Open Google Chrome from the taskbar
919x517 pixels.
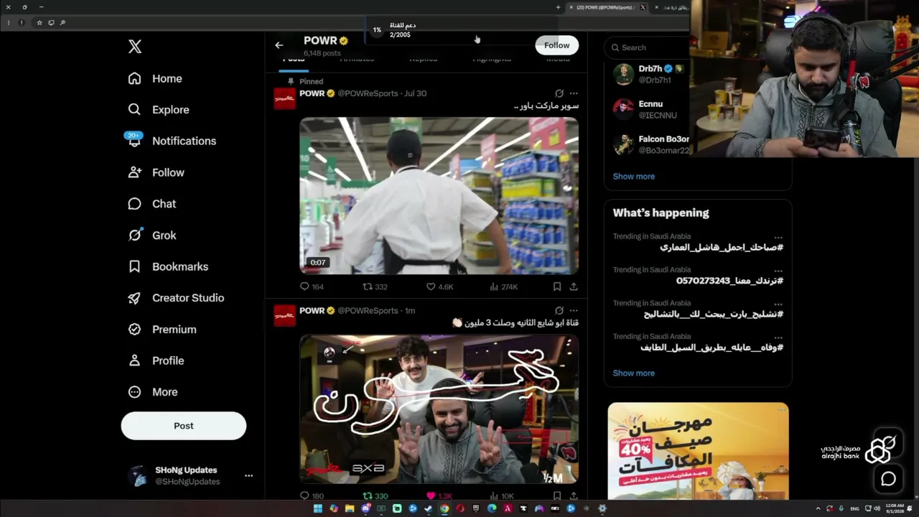pyautogui.click(x=444, y=509)
